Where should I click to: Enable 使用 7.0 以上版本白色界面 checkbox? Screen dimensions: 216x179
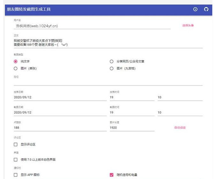[x=16, y=160]
